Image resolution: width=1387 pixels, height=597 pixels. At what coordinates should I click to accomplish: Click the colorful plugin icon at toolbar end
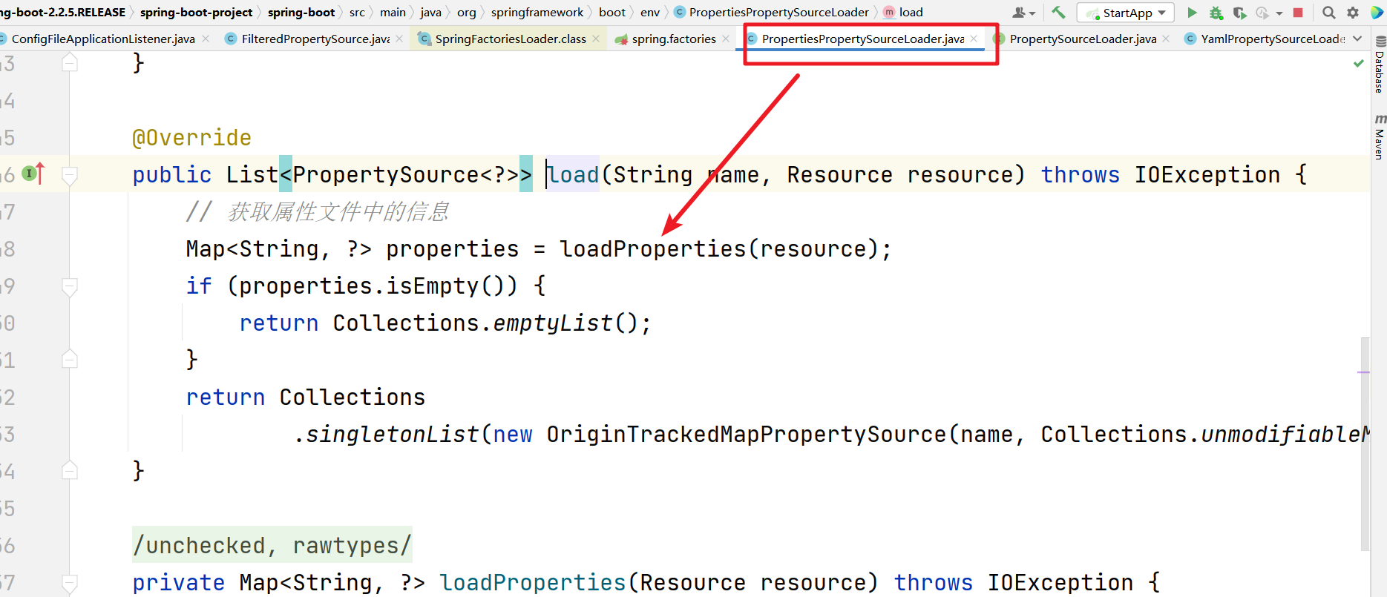[1377, 13]
